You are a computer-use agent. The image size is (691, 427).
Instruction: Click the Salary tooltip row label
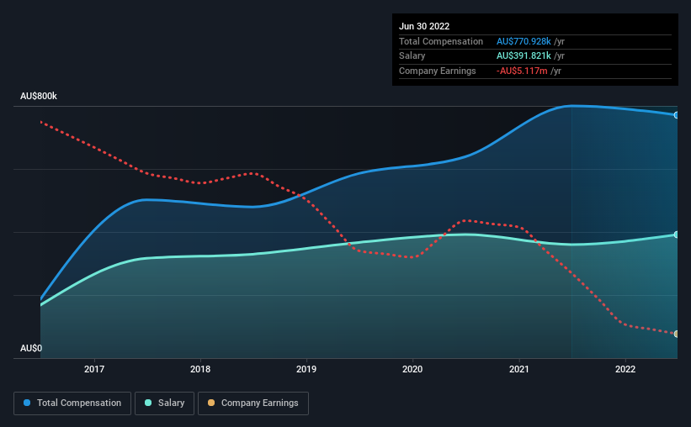click(412, 56)
